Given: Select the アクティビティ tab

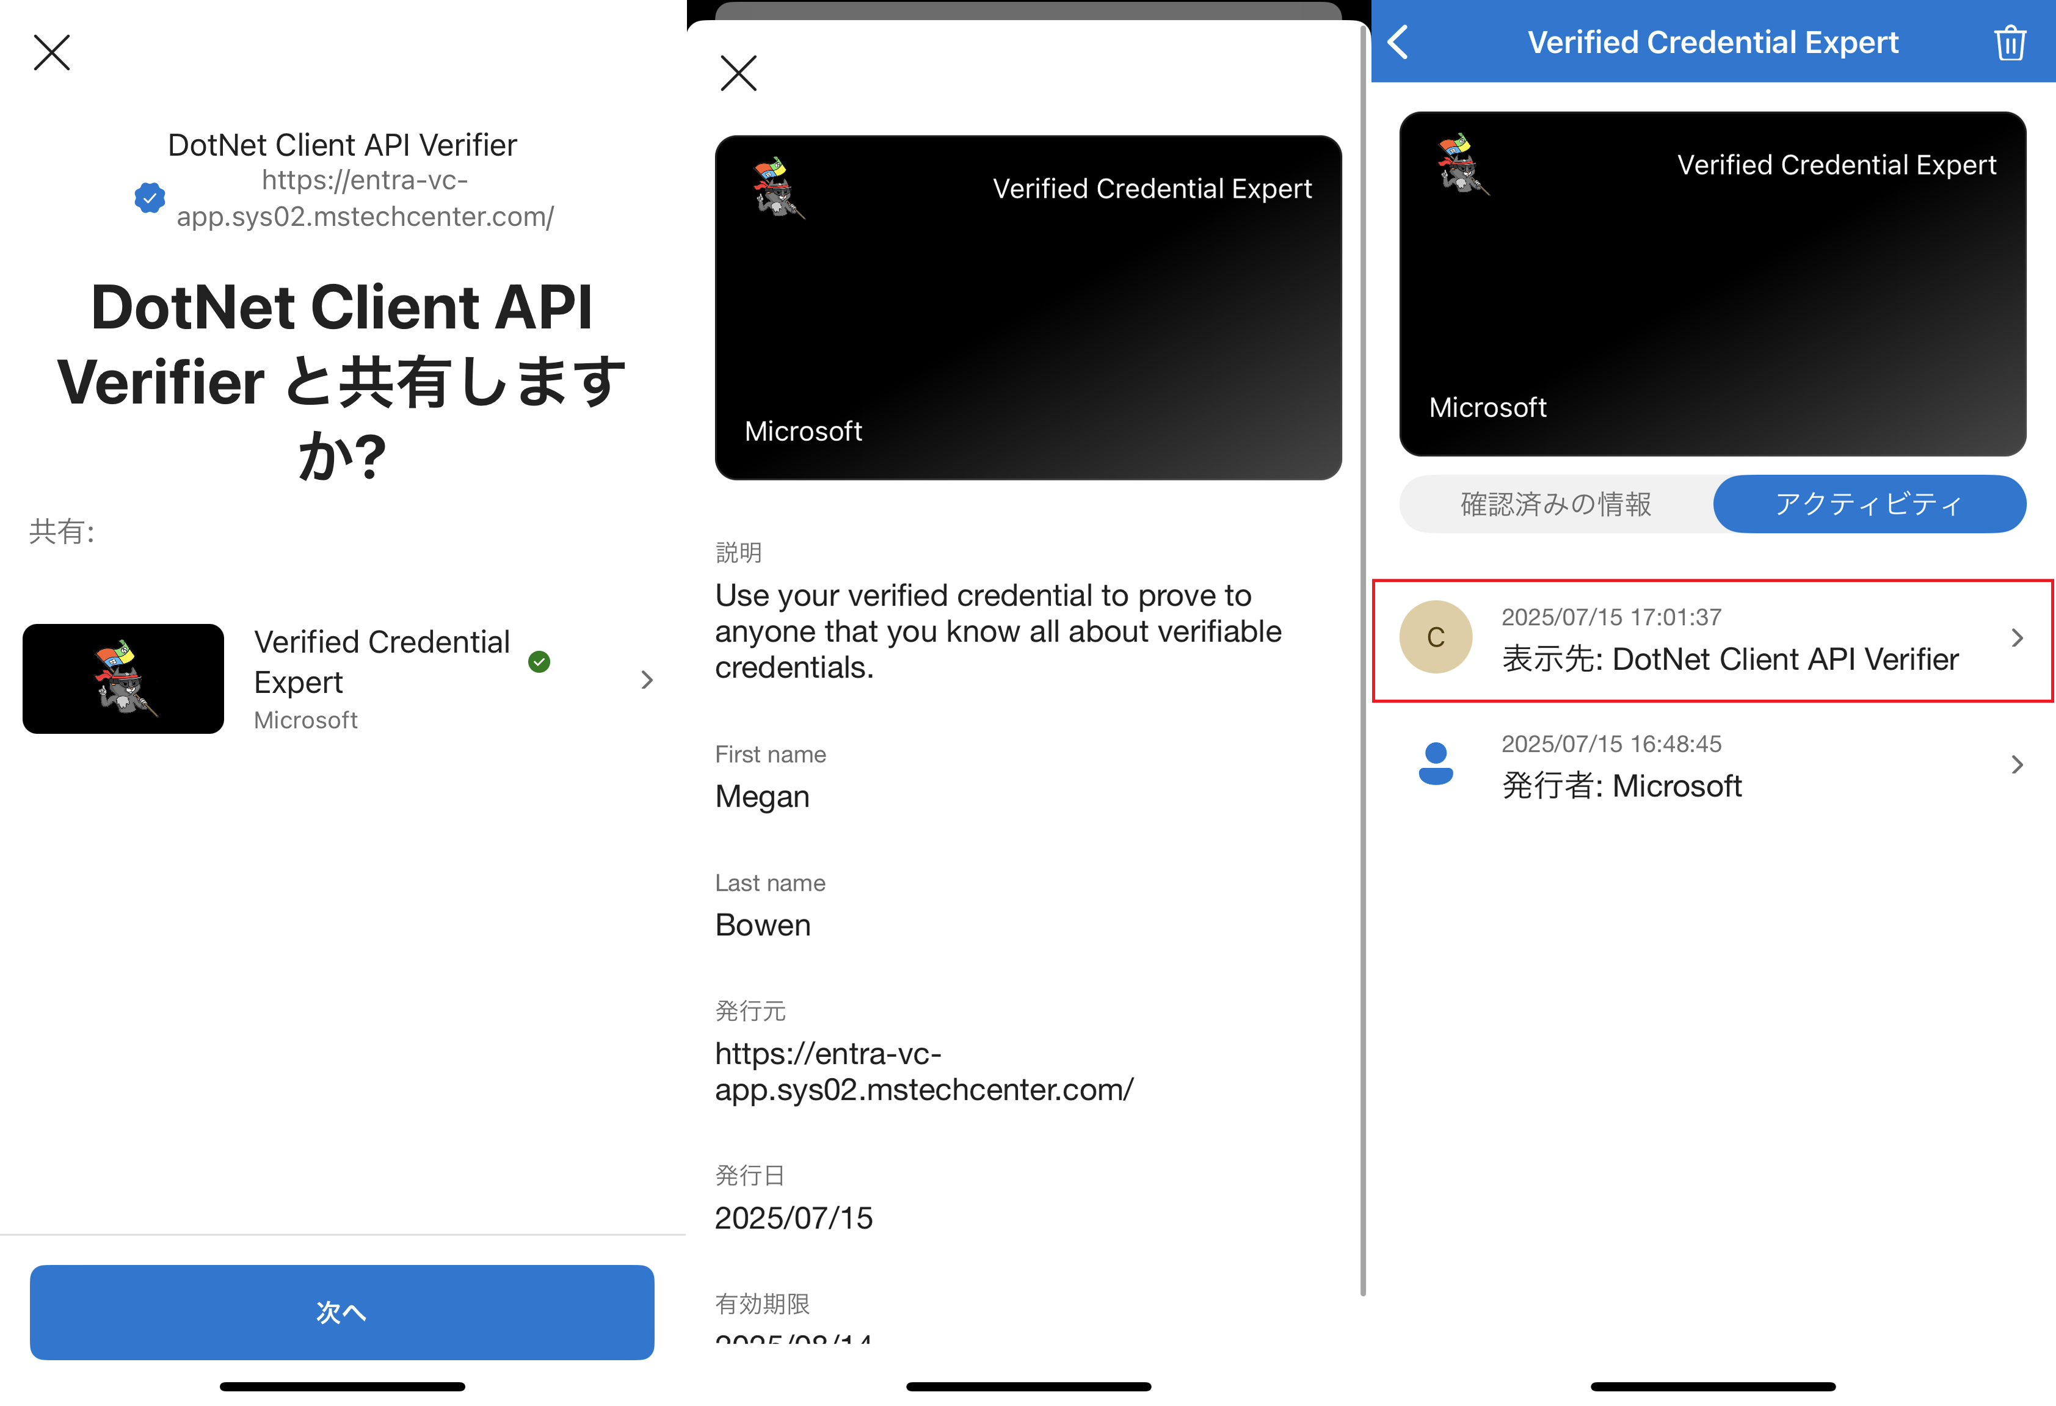Looking at the screenshot, I should 1869,504.
